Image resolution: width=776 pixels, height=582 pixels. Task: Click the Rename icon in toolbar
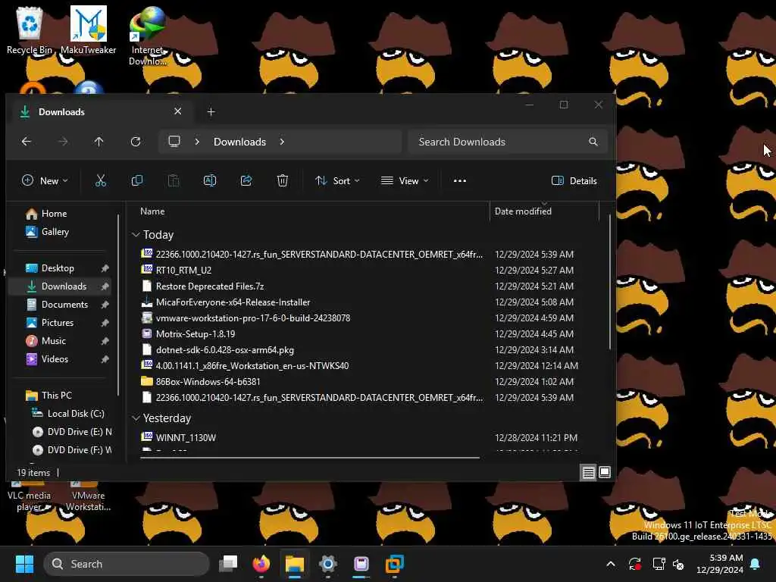[210, 180]
